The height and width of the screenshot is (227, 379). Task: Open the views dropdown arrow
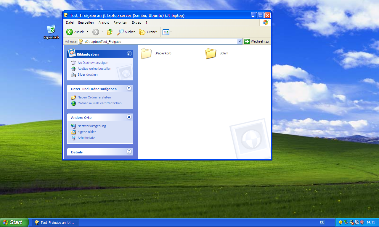coord(171,32)
